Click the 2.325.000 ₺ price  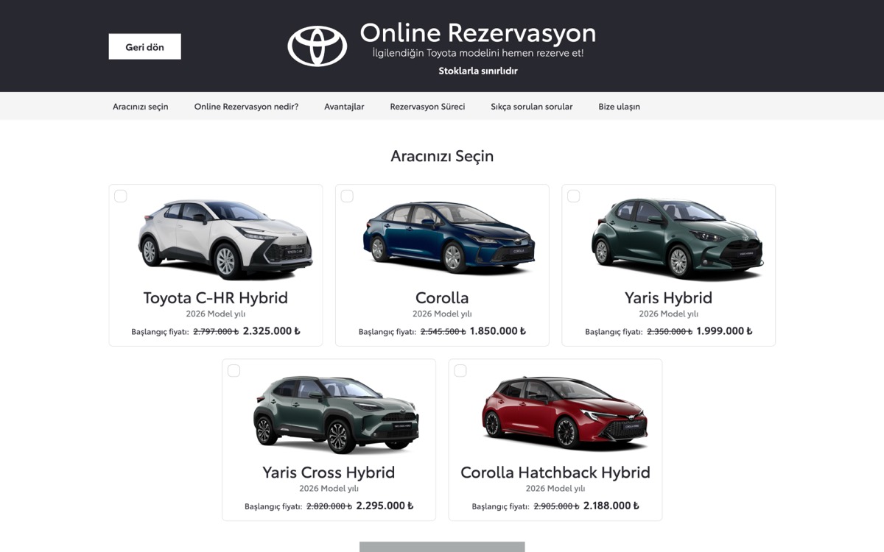click(272, 331)
